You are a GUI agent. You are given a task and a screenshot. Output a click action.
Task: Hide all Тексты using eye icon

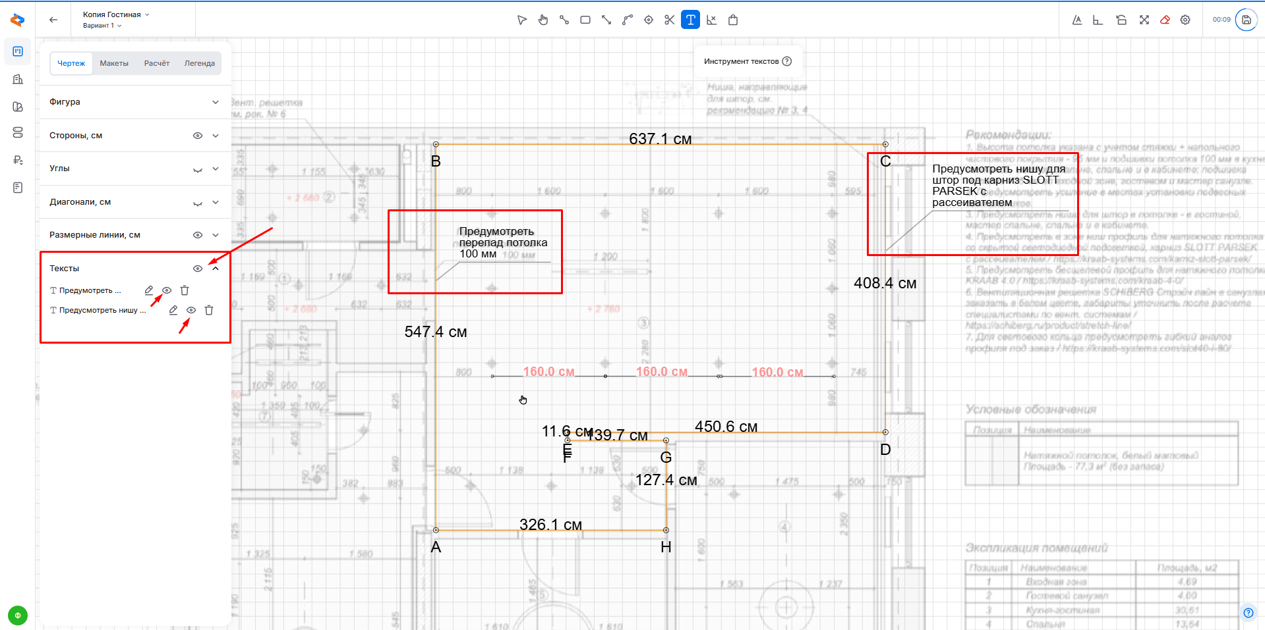pos(197,269)
